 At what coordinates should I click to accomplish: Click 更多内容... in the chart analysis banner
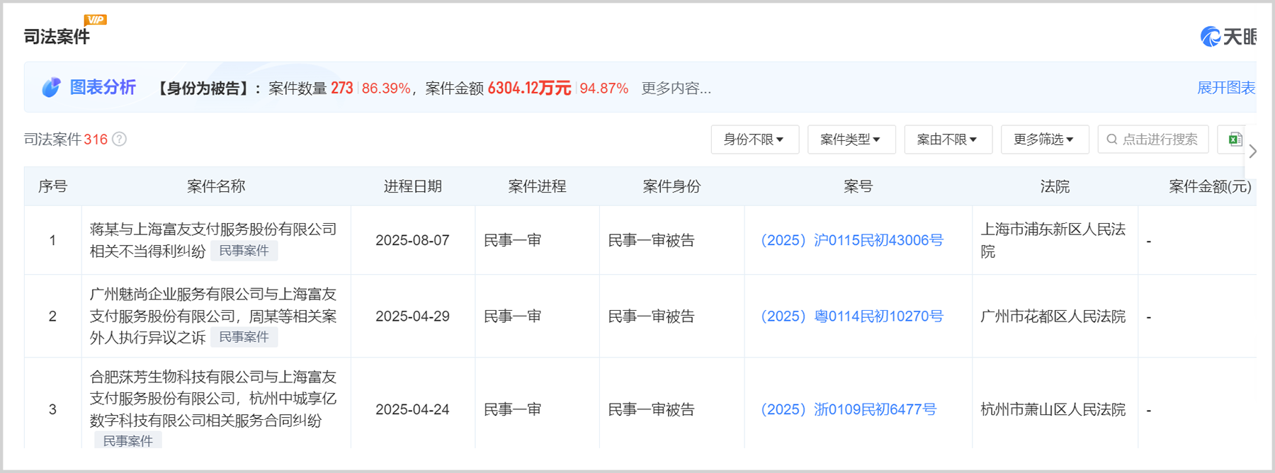(676, 89)
